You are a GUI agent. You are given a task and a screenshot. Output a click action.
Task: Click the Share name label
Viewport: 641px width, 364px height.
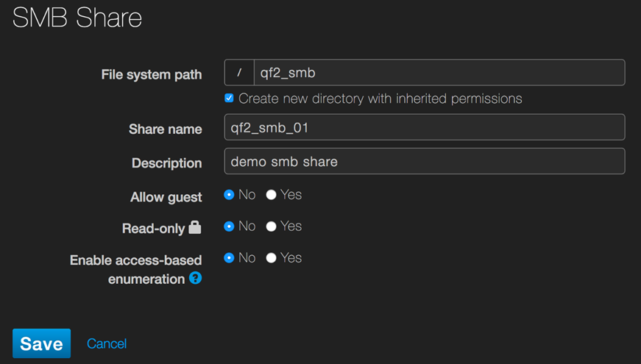[x=165, y=129]
